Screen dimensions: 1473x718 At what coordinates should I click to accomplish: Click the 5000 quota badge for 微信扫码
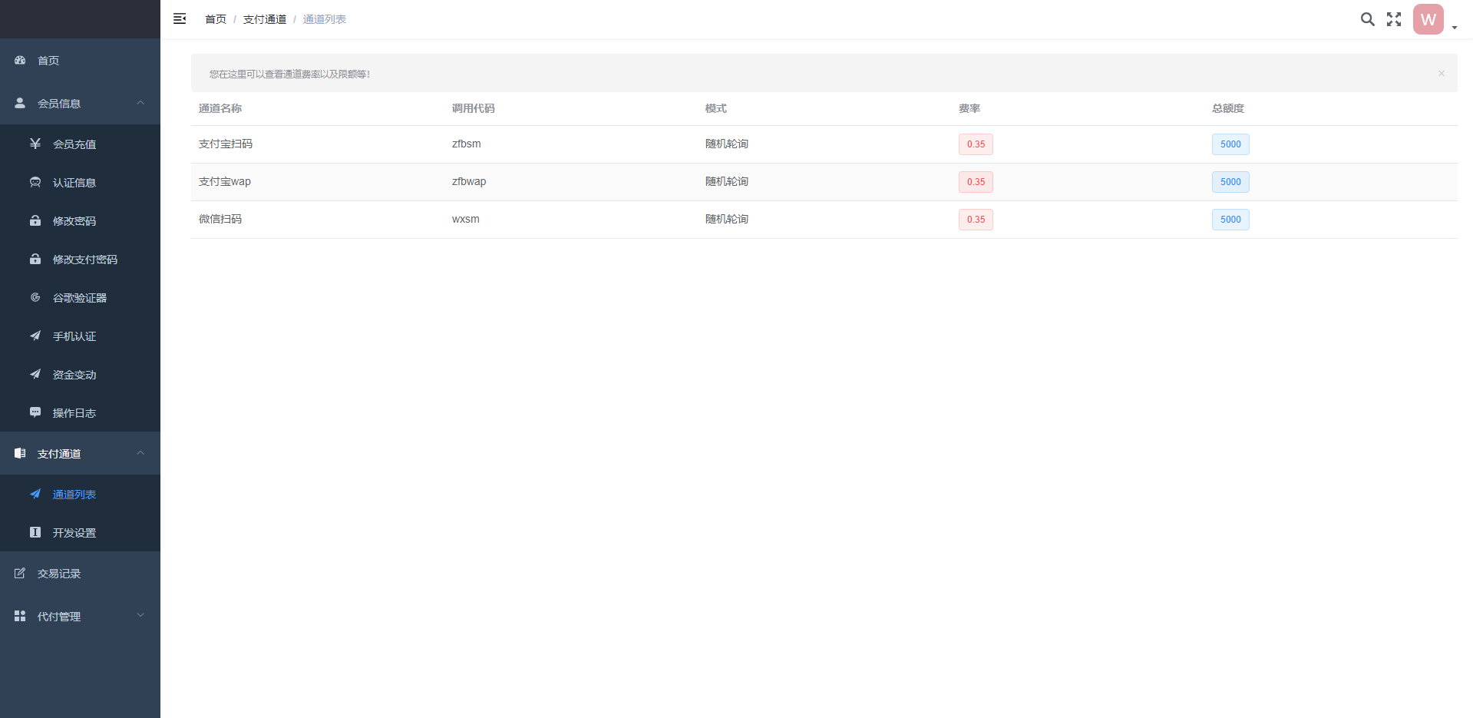[1230, 219]
